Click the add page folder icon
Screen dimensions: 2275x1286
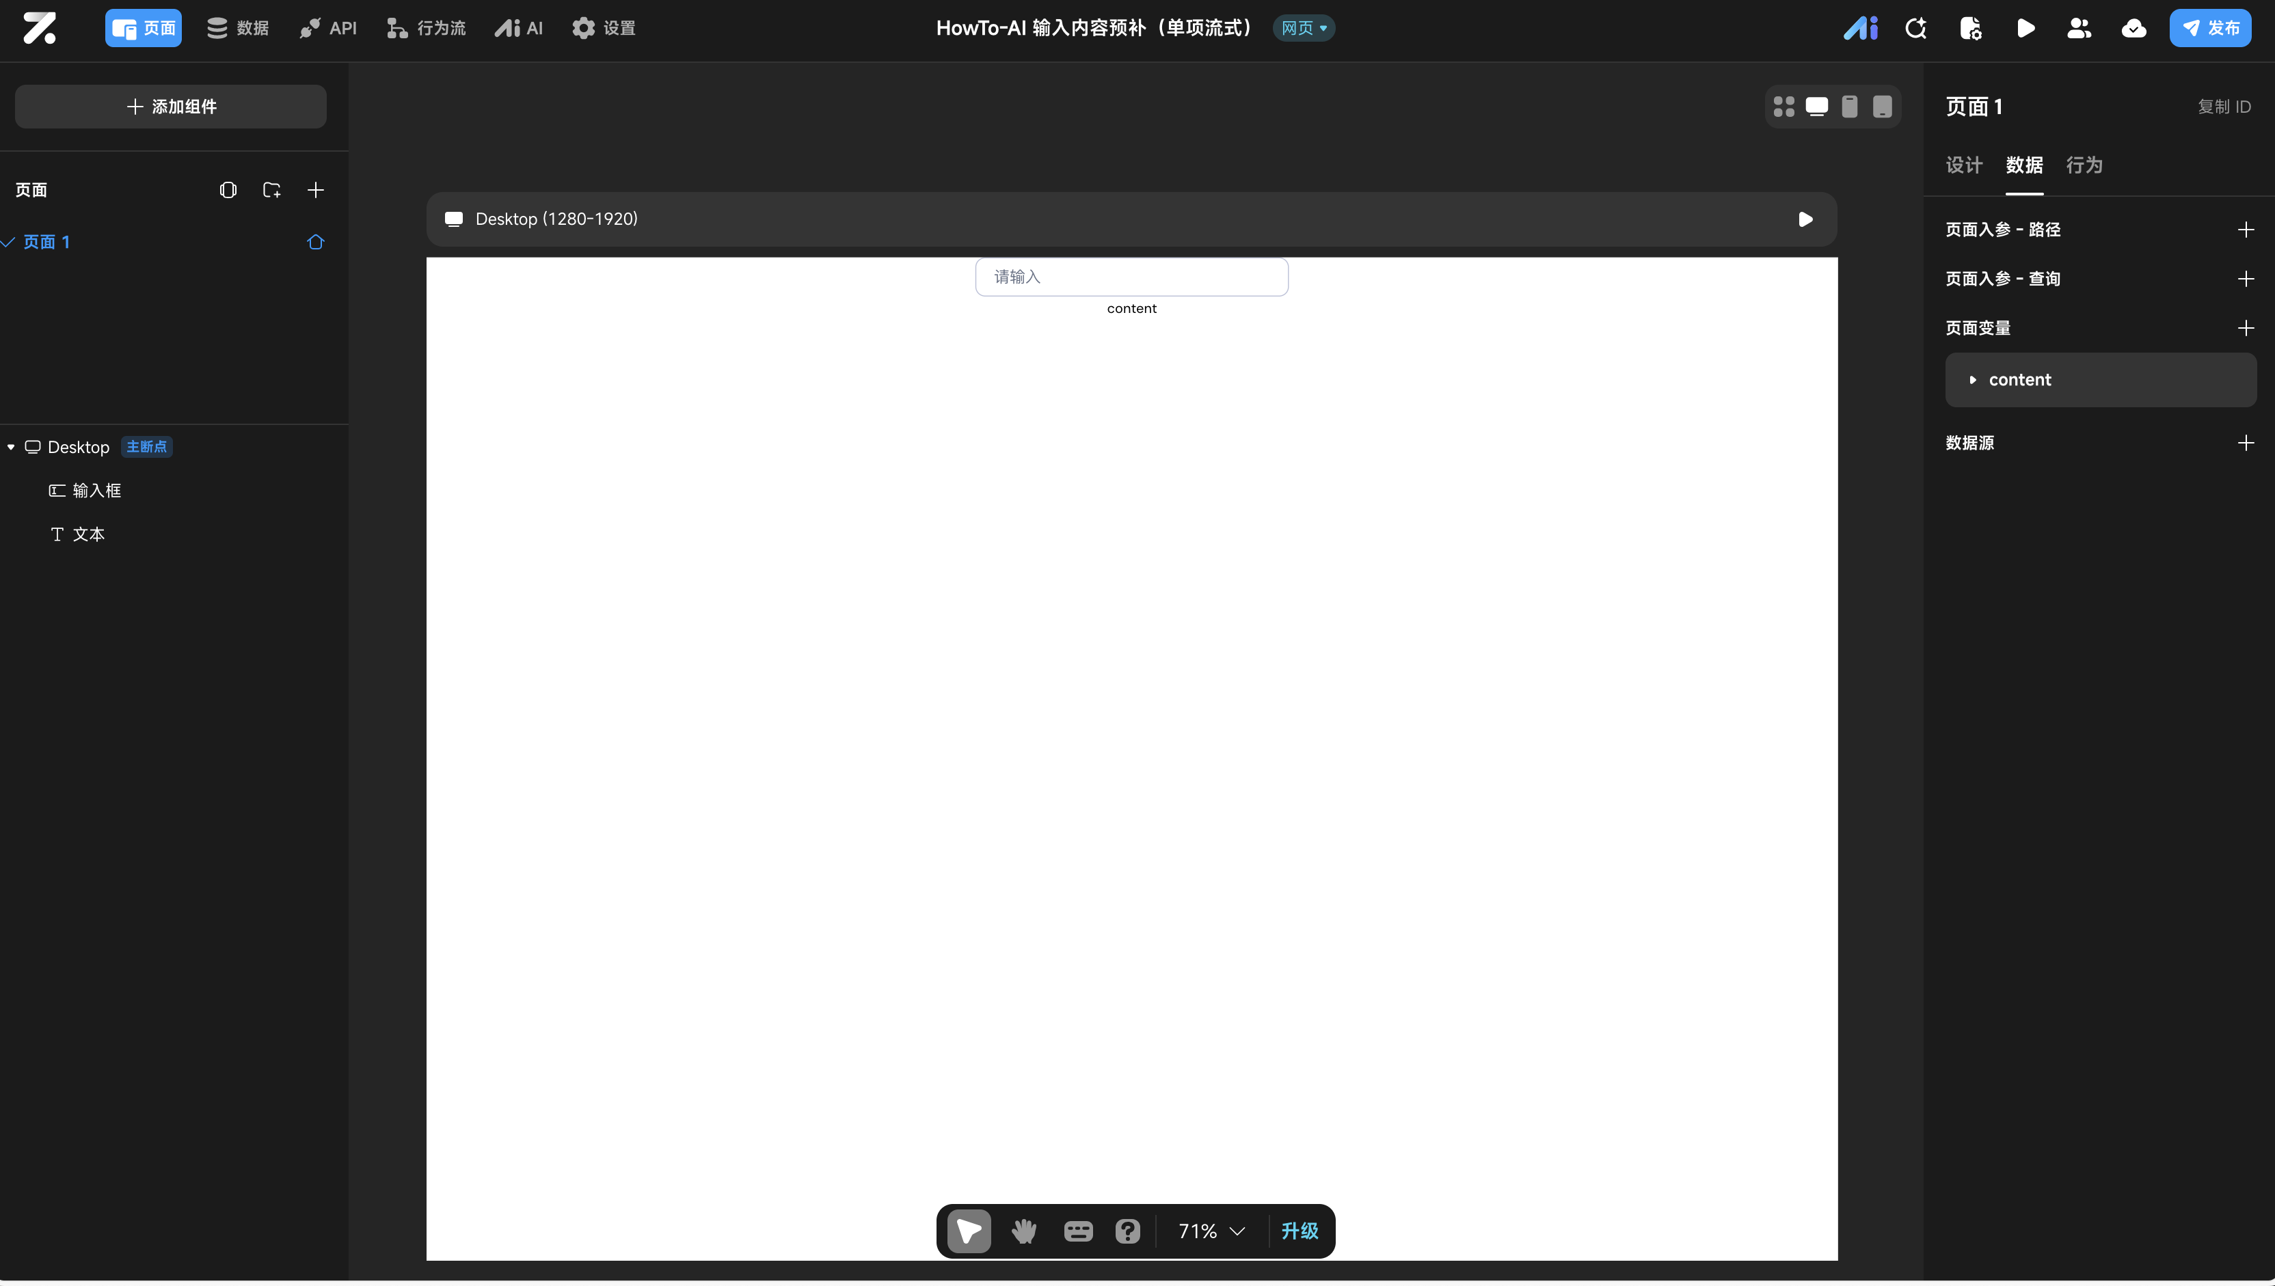(x=271, y=190)
